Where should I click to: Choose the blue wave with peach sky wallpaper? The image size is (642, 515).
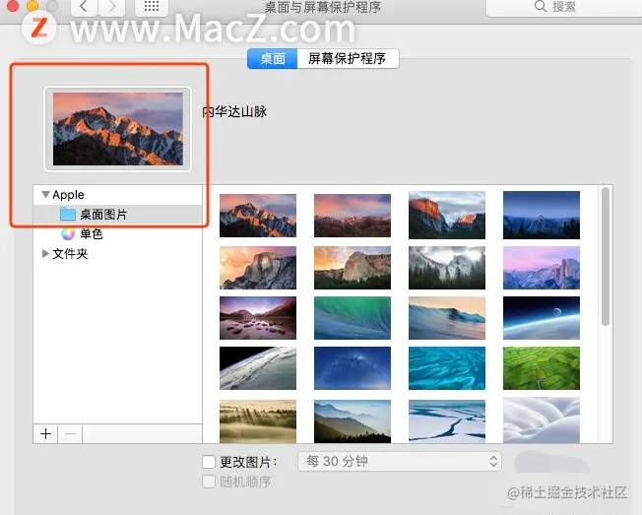(447, 318)
